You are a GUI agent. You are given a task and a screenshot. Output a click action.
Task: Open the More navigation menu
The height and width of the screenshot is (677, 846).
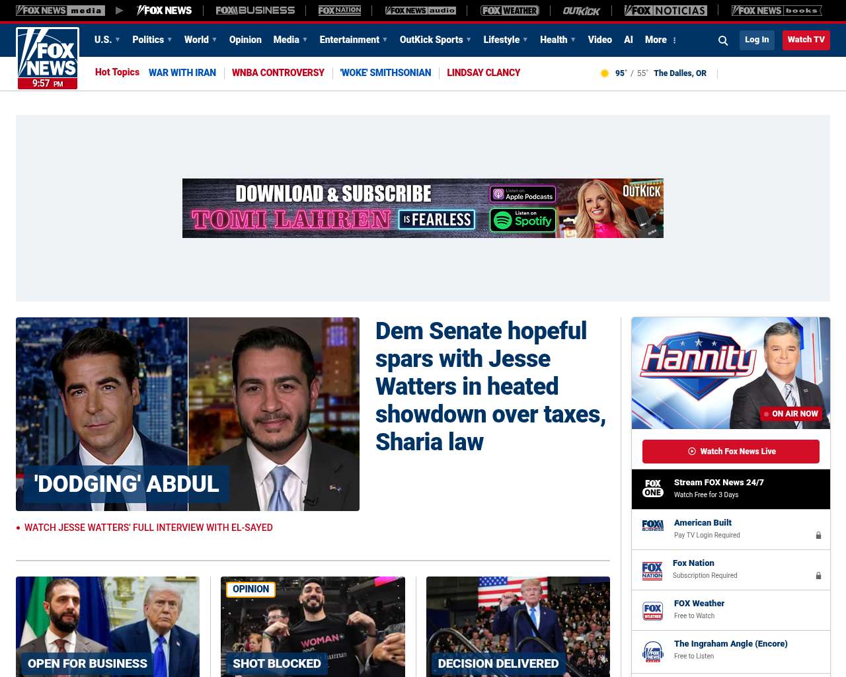[661, 40]
